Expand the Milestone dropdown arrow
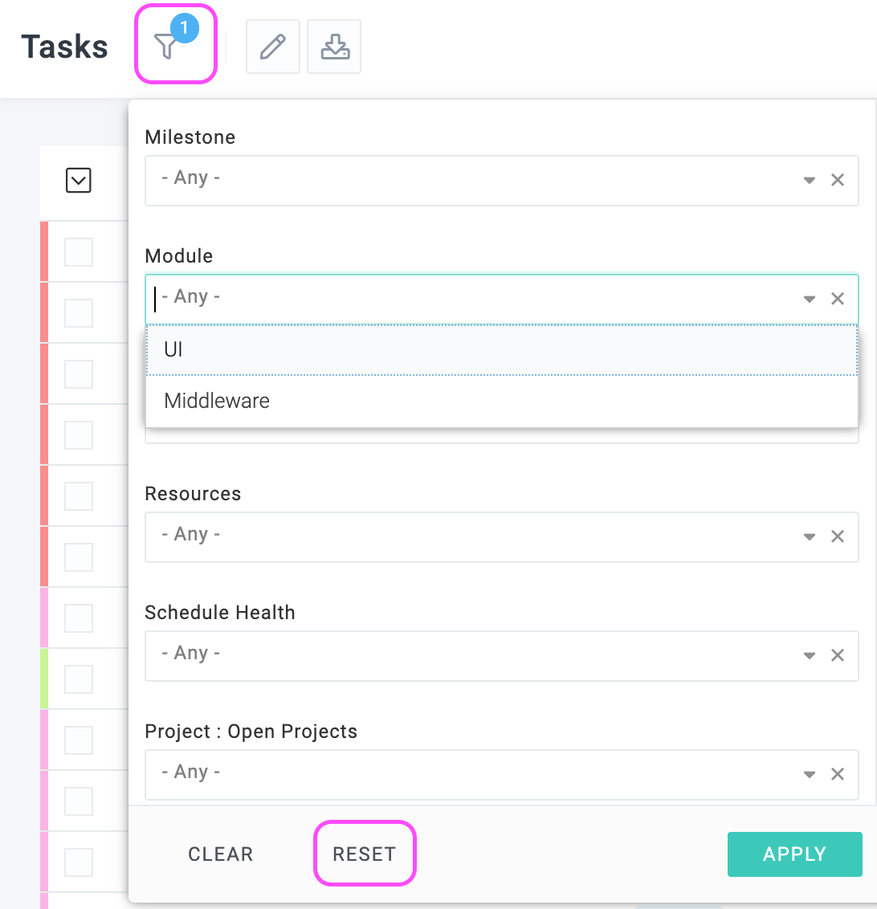This screenshot has height=909, width=877. coord(810,181)
